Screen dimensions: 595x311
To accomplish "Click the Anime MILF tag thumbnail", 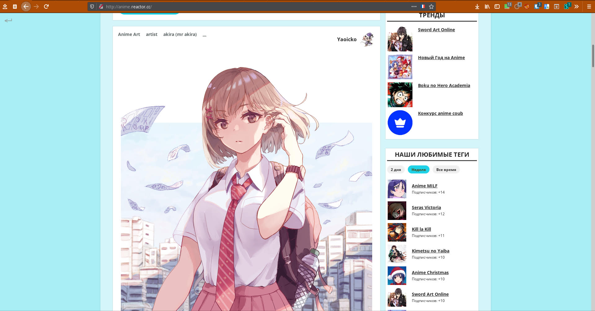I will pos(397,189).
